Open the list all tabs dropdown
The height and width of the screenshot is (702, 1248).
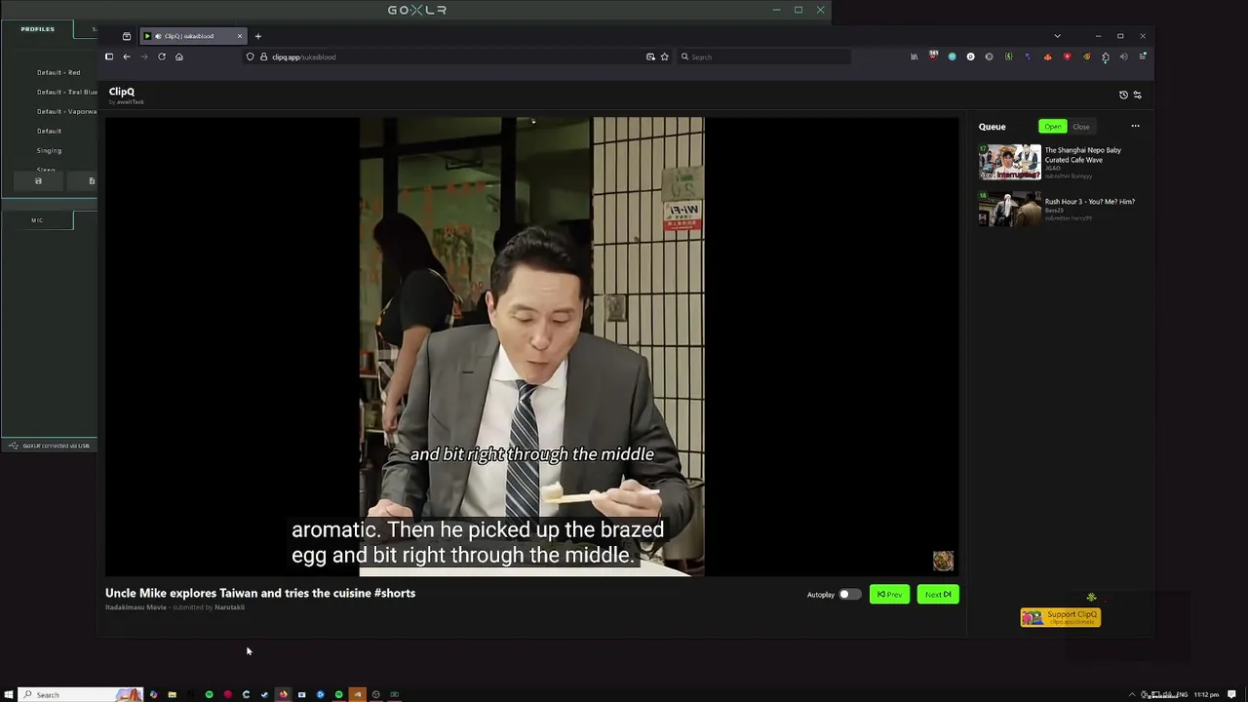click(1057, 36)
